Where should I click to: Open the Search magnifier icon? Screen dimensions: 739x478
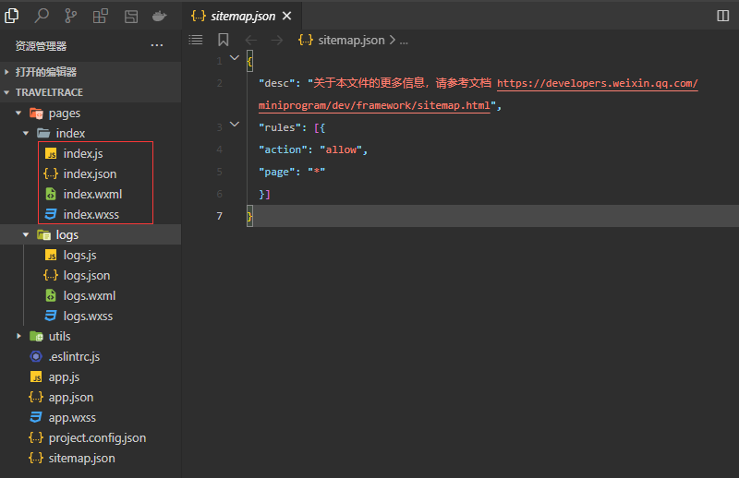tap(42, 16)
